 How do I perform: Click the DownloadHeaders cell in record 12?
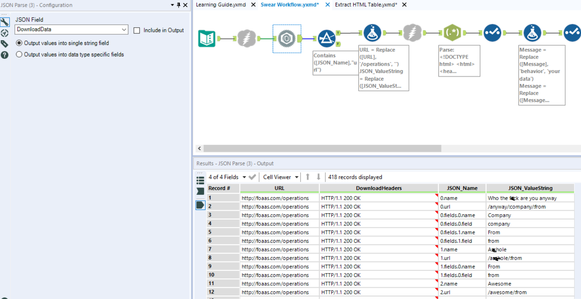[x=379, y=293]
